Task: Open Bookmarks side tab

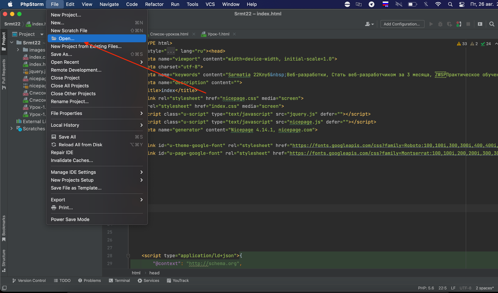Action: click(4, 228)
